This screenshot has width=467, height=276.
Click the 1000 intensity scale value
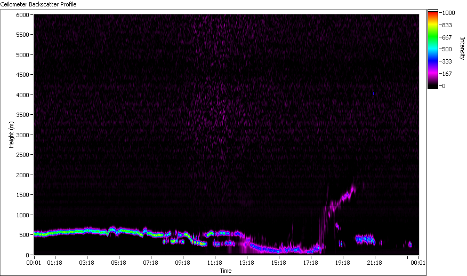click(x=448, y=13)
